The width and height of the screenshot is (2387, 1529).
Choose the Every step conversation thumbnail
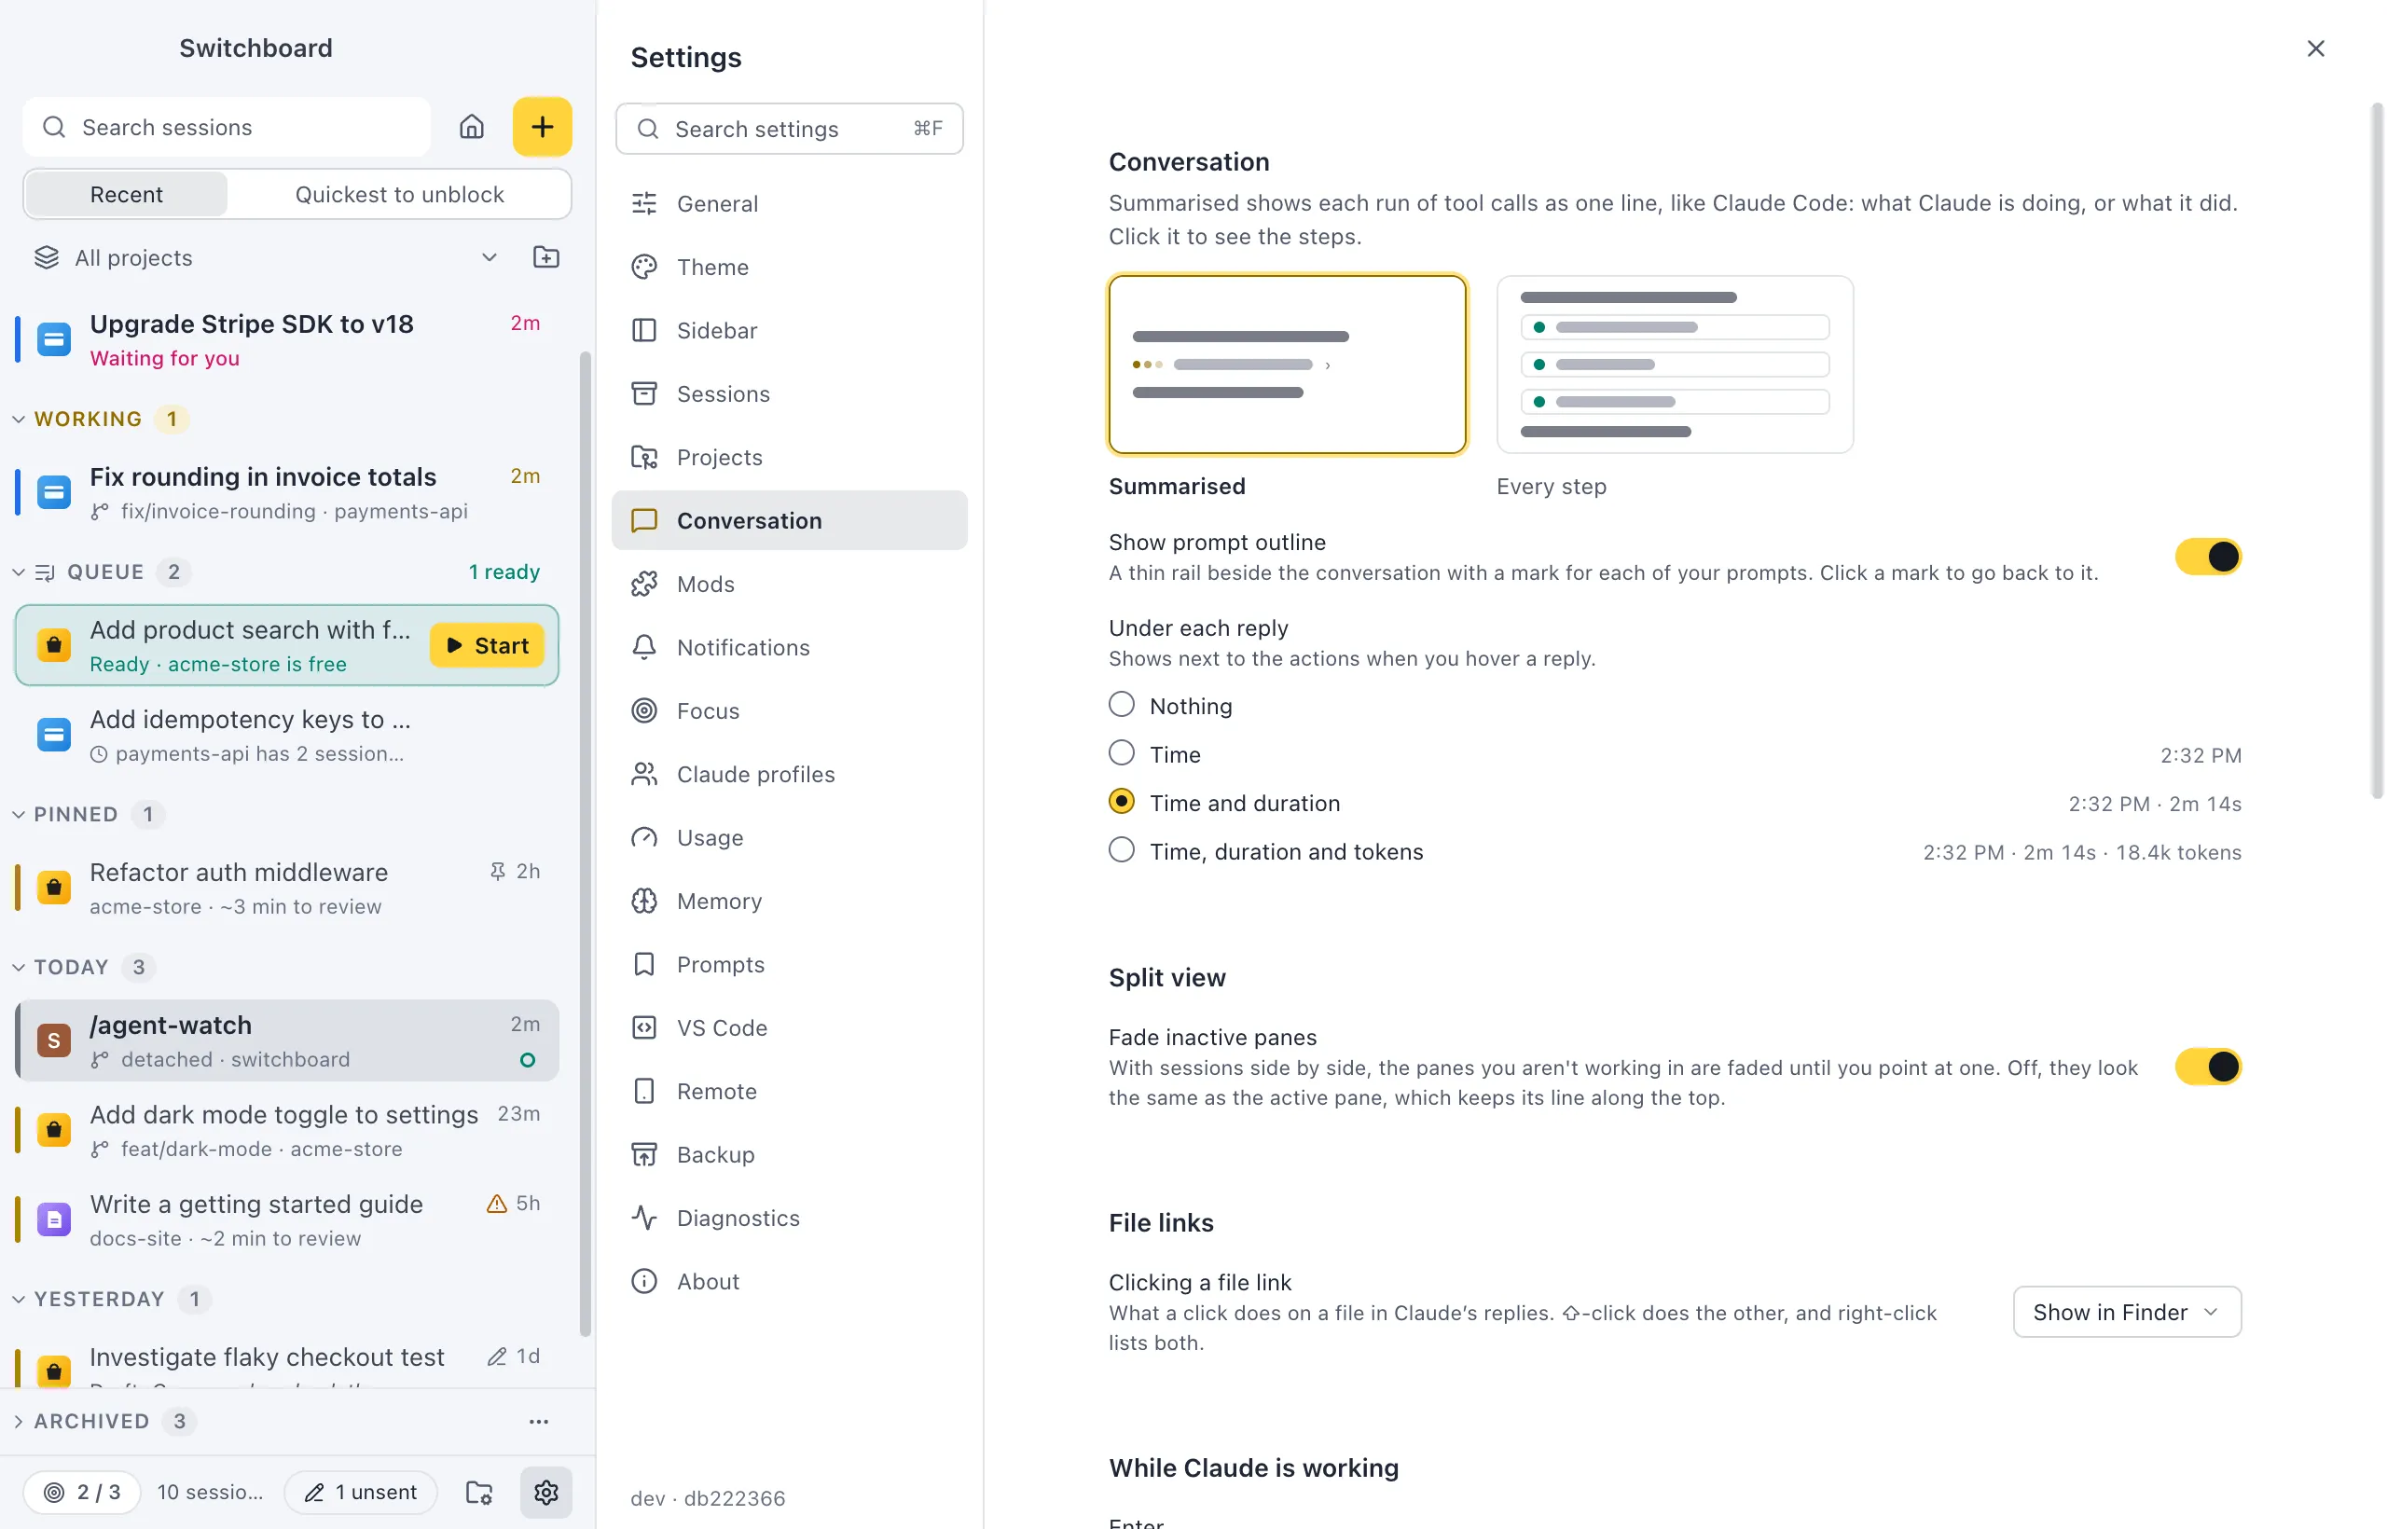pos(1674,365)
